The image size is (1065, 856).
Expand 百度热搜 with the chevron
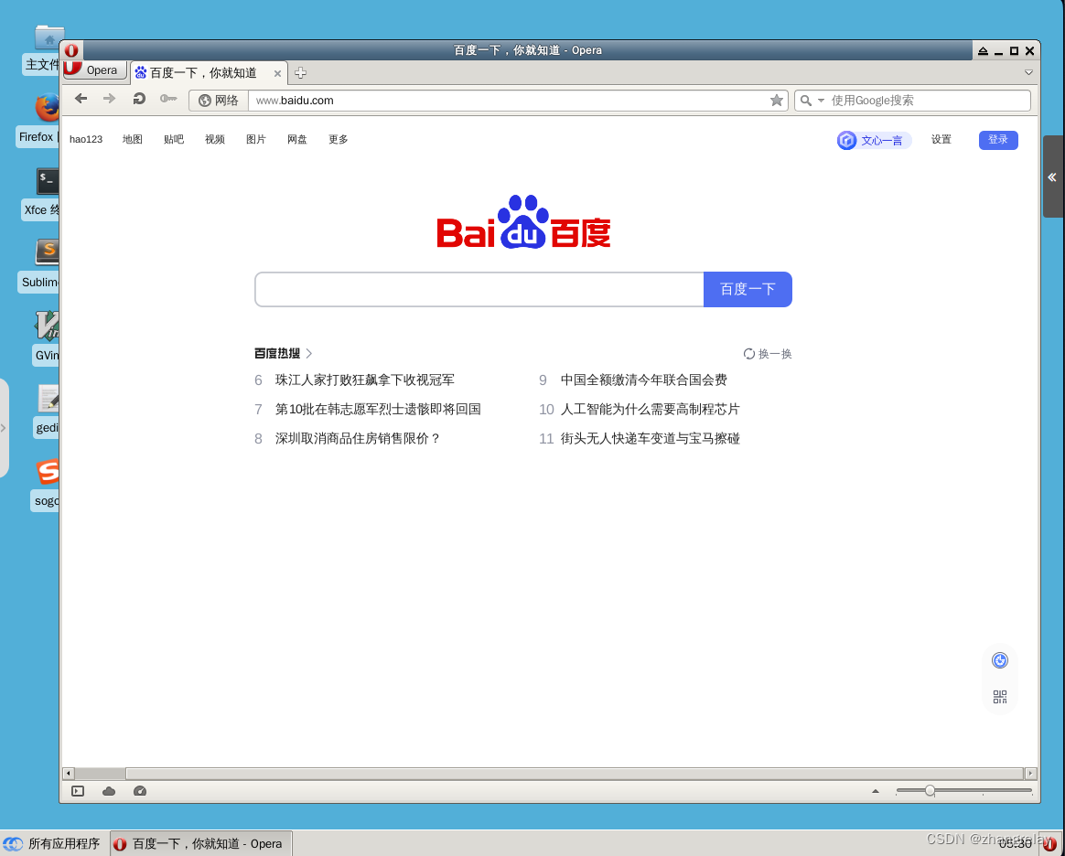pyautogui.click(x=309, y=354)
